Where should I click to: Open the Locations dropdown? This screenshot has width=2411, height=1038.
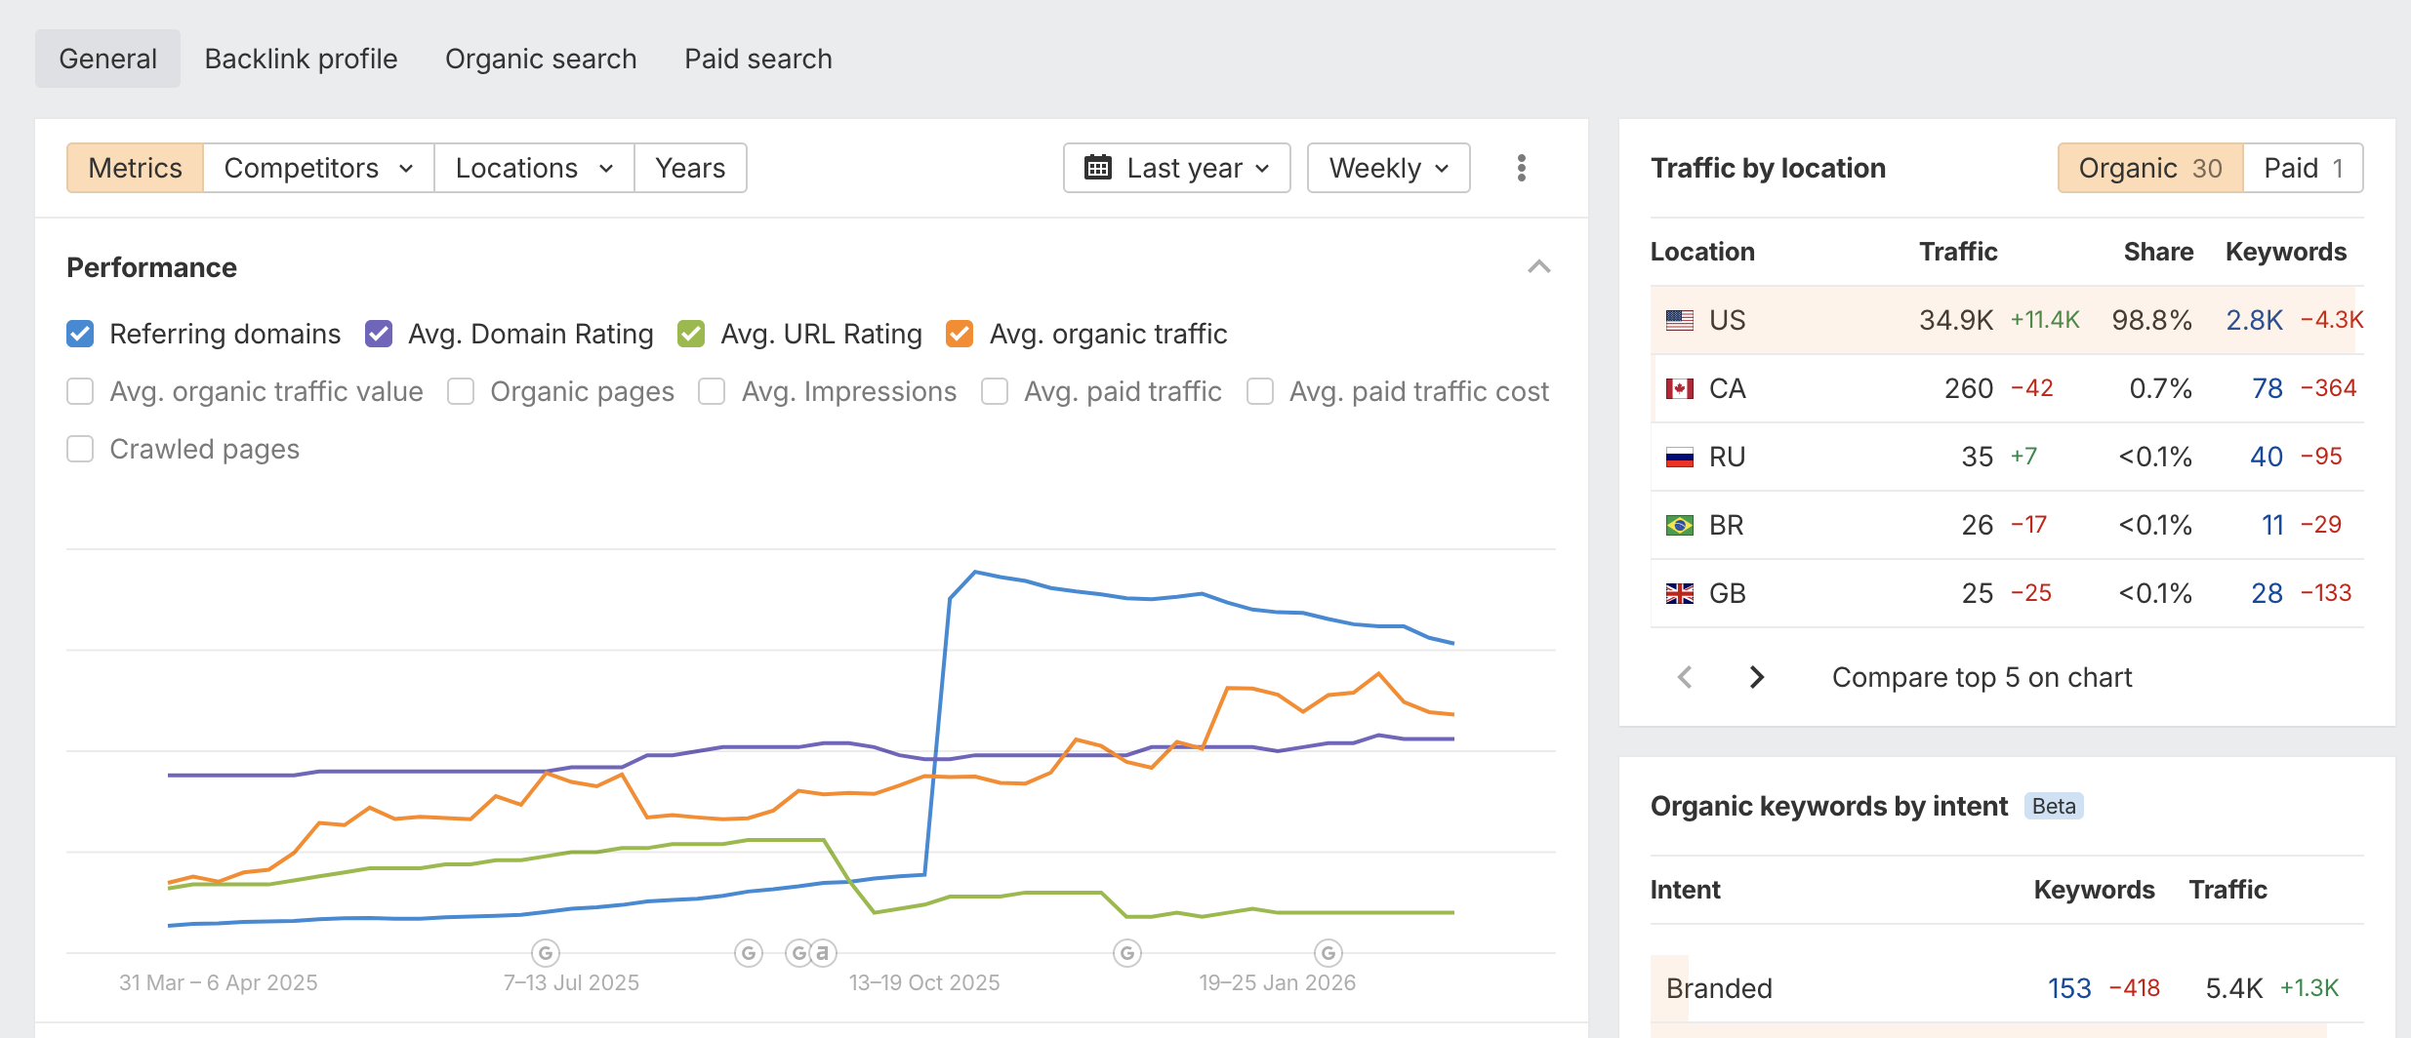point(533,168)
